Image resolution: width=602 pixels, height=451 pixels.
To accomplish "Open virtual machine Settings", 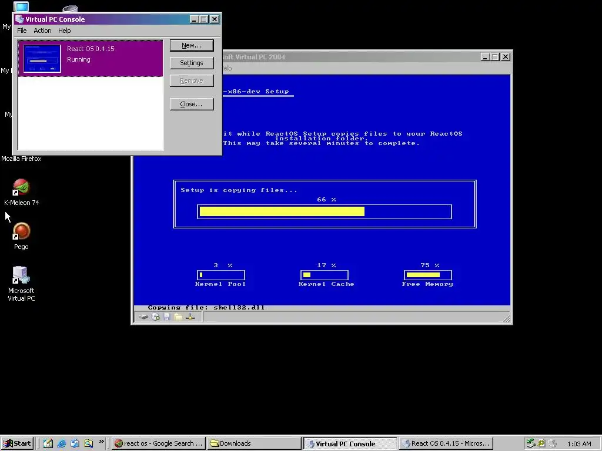I will [192, 63].
